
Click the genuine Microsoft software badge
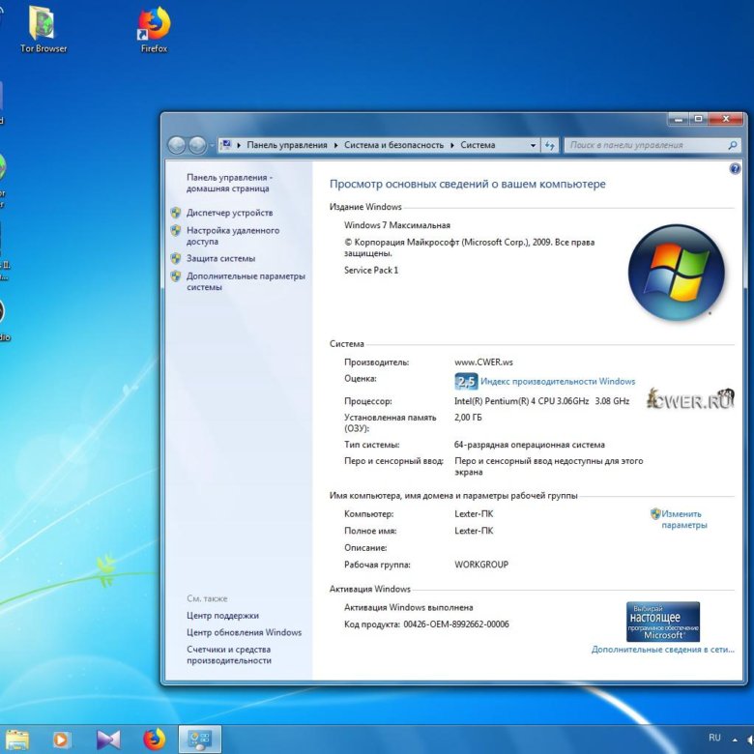tap(662, 622)
